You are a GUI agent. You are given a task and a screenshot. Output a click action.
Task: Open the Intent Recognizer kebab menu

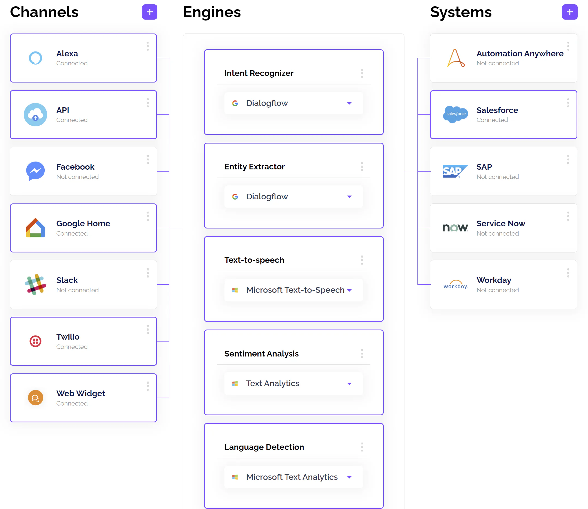point(362,73)
